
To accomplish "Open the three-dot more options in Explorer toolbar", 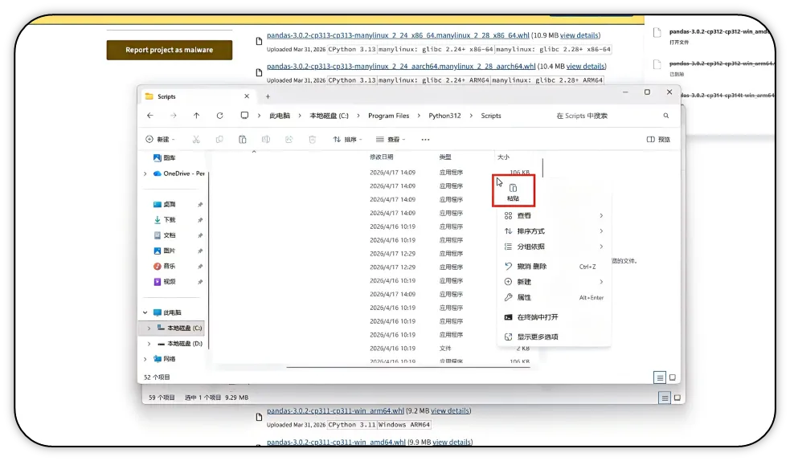I will 426,140.
